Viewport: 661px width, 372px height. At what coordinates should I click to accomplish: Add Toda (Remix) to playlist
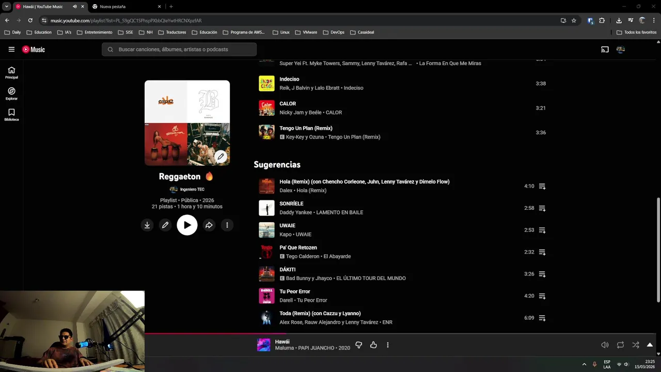pyautogui.click(x=542, y=318)
